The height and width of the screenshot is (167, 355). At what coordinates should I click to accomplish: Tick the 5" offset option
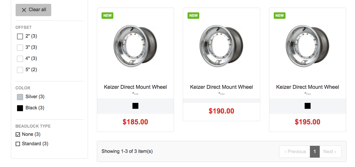20,70
